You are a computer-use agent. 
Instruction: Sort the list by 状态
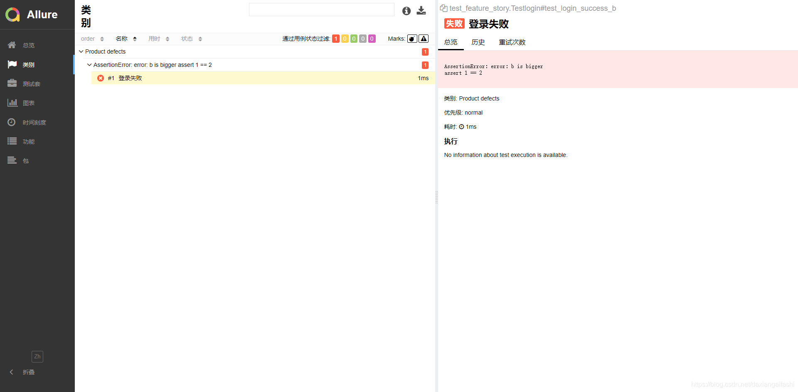pos(192,39)
